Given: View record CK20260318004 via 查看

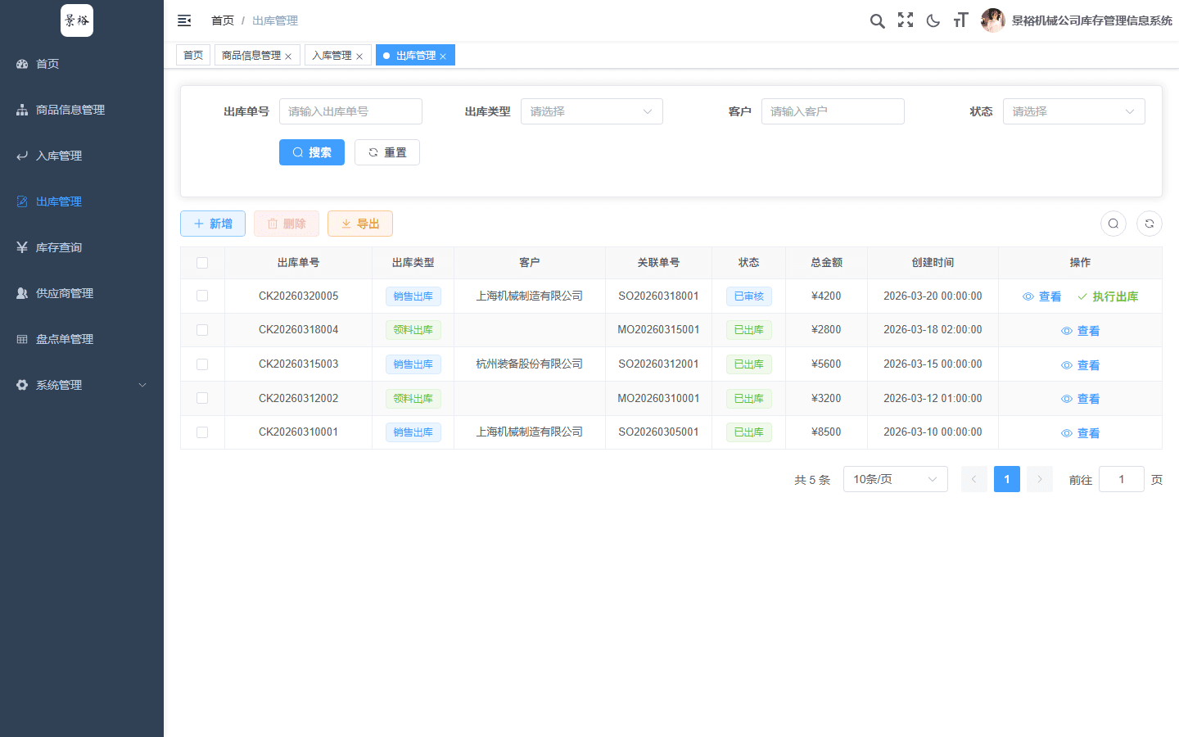Looking at the screenshot, I should coord(1081,331).
